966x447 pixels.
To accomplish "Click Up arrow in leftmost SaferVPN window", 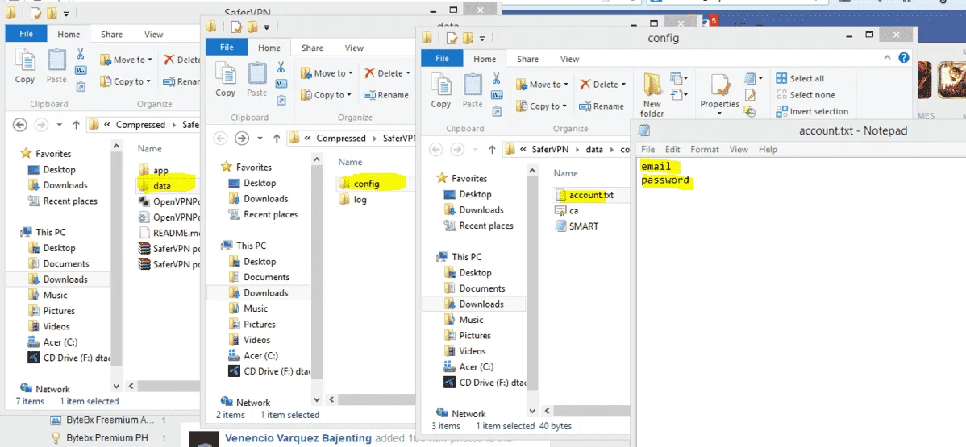I will (x=76, y=124).
